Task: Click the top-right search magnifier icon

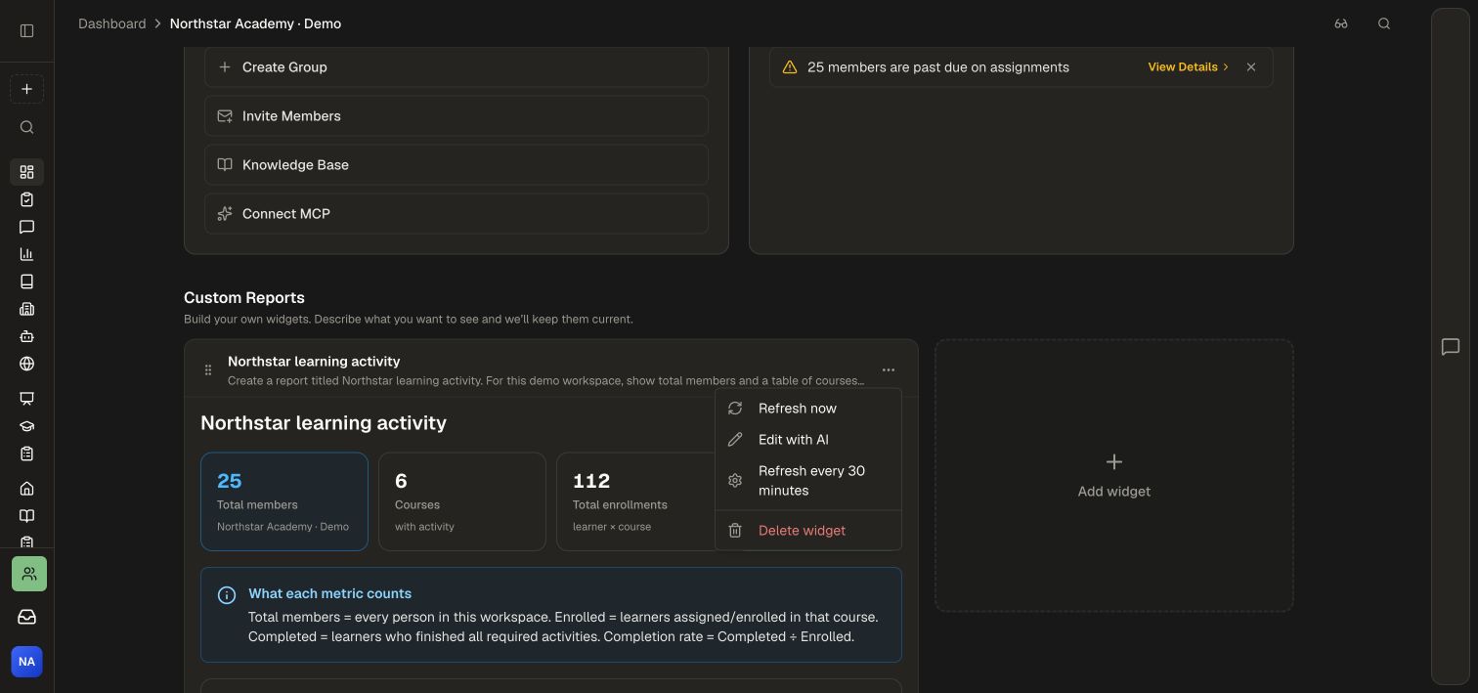Action: 1384,23
